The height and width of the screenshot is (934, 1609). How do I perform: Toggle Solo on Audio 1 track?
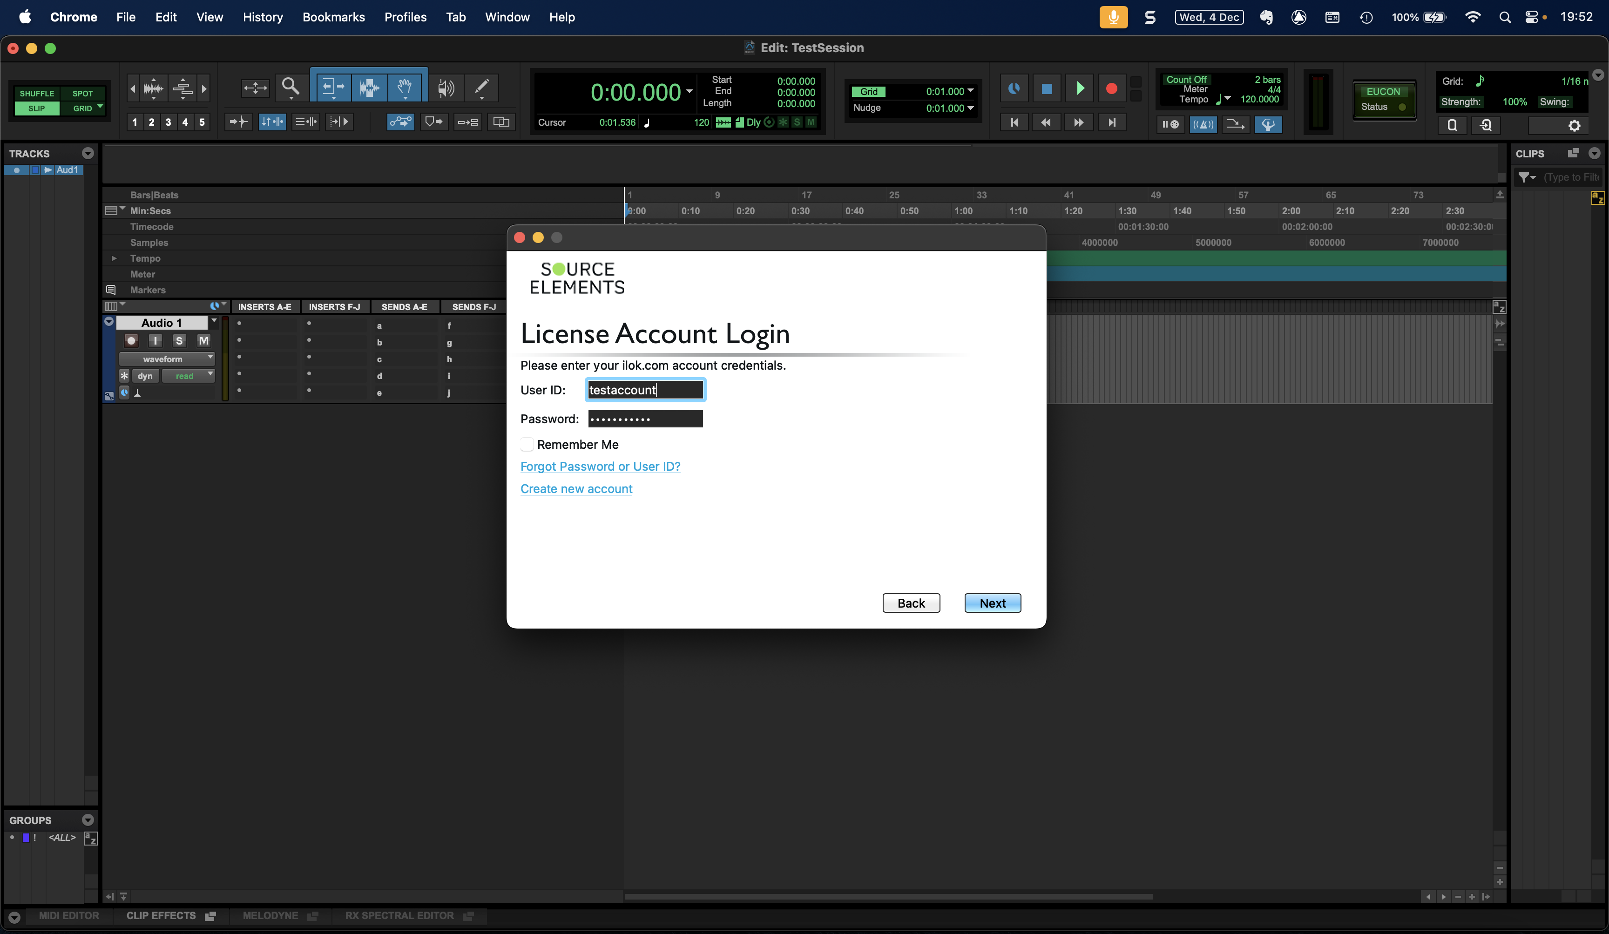(x=179, y=340)
